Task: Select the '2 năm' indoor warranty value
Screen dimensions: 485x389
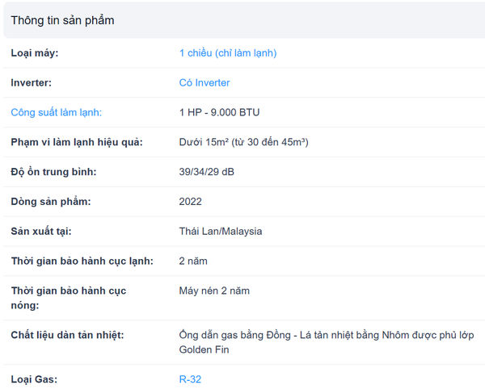Action: pos(193,261)
